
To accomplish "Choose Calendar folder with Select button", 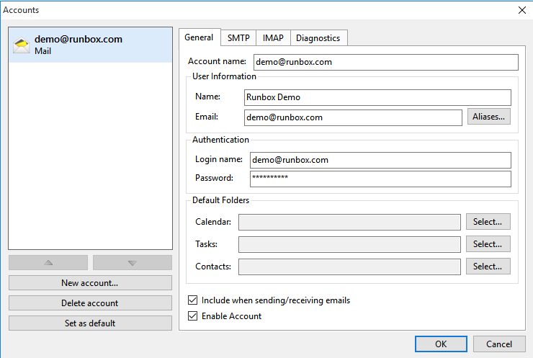I will 488,222.
